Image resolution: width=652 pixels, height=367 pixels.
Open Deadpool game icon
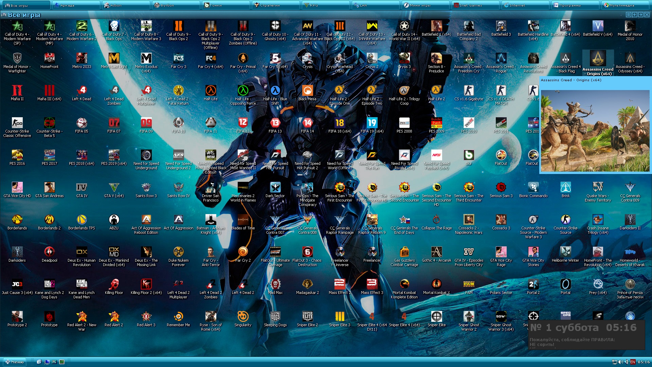[49, 255]
